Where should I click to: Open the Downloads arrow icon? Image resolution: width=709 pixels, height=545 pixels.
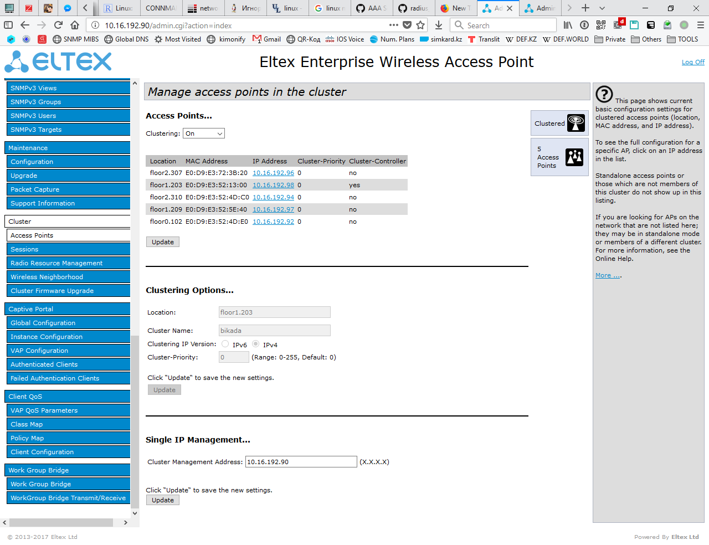[x=439, y=25]
